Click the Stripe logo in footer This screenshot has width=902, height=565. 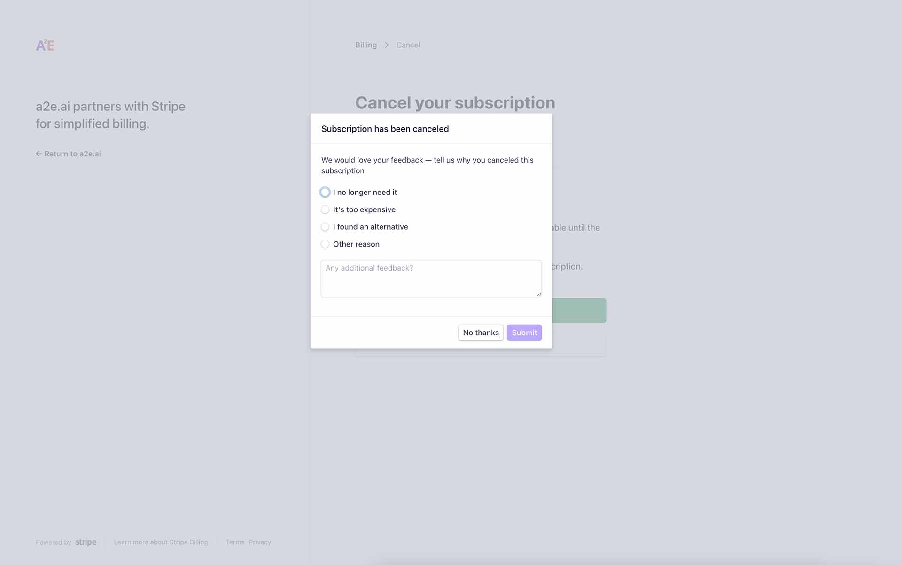coord(86,542)
